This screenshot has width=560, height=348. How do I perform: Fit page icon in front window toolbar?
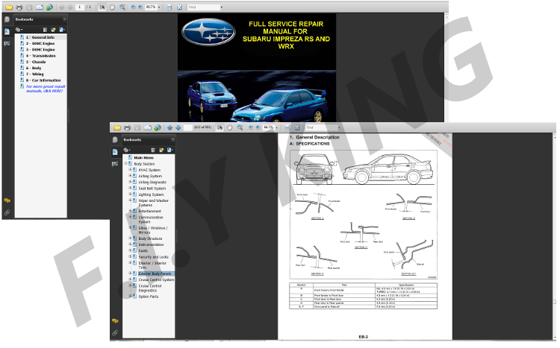[x=296, y=127]
